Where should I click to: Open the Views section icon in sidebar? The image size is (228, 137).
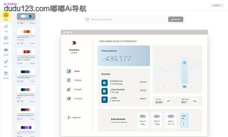(x=6, y=50)
